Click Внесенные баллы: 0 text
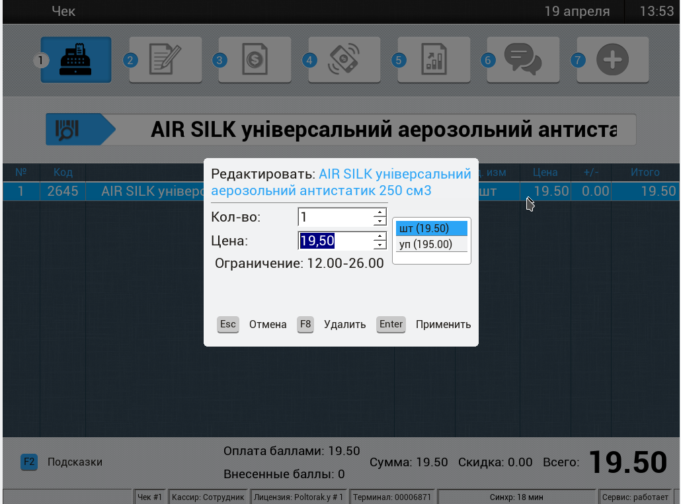 tap(284, 474)
